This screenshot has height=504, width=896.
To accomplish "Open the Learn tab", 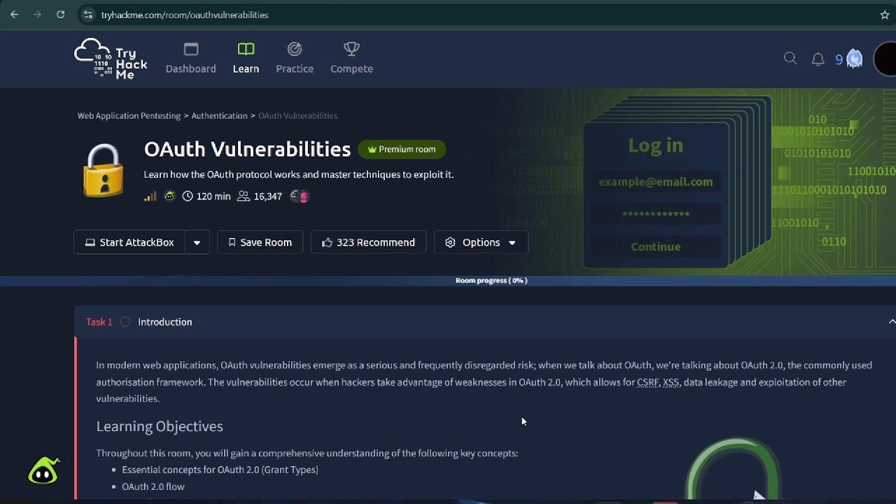I will pos(246,59).
